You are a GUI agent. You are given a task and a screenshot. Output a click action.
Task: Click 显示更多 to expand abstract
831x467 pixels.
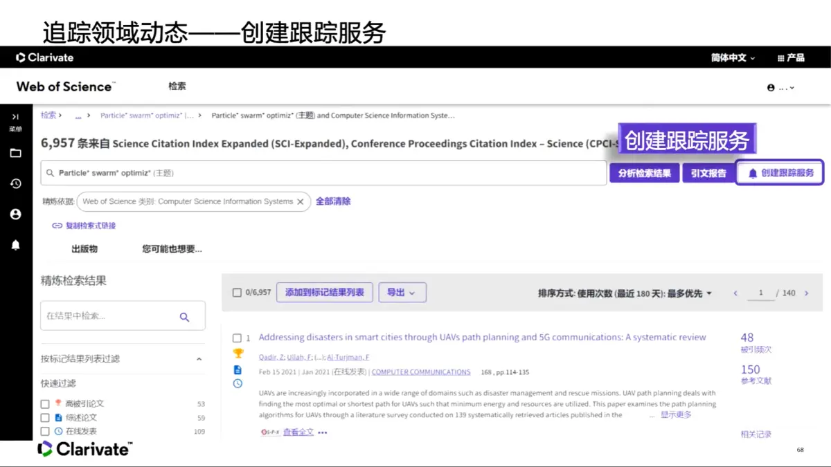676,415
